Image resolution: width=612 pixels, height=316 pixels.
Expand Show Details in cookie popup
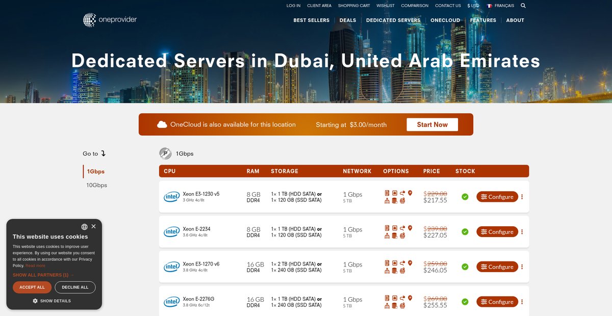52,301
